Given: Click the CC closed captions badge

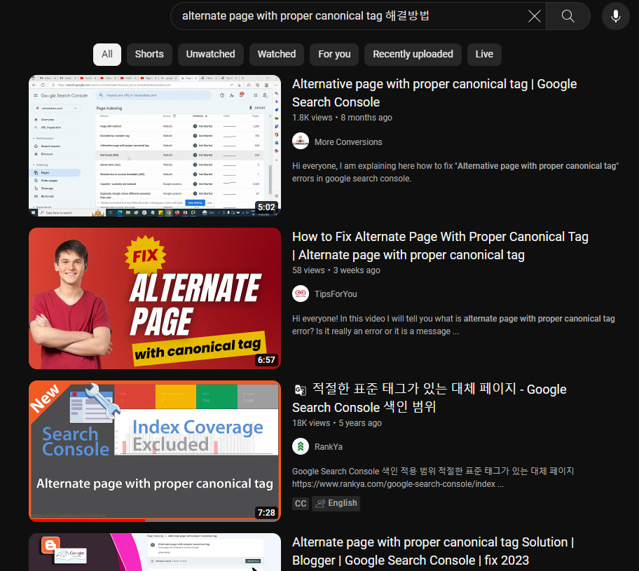Looking at the screenshot, I should tap(301, 503).
